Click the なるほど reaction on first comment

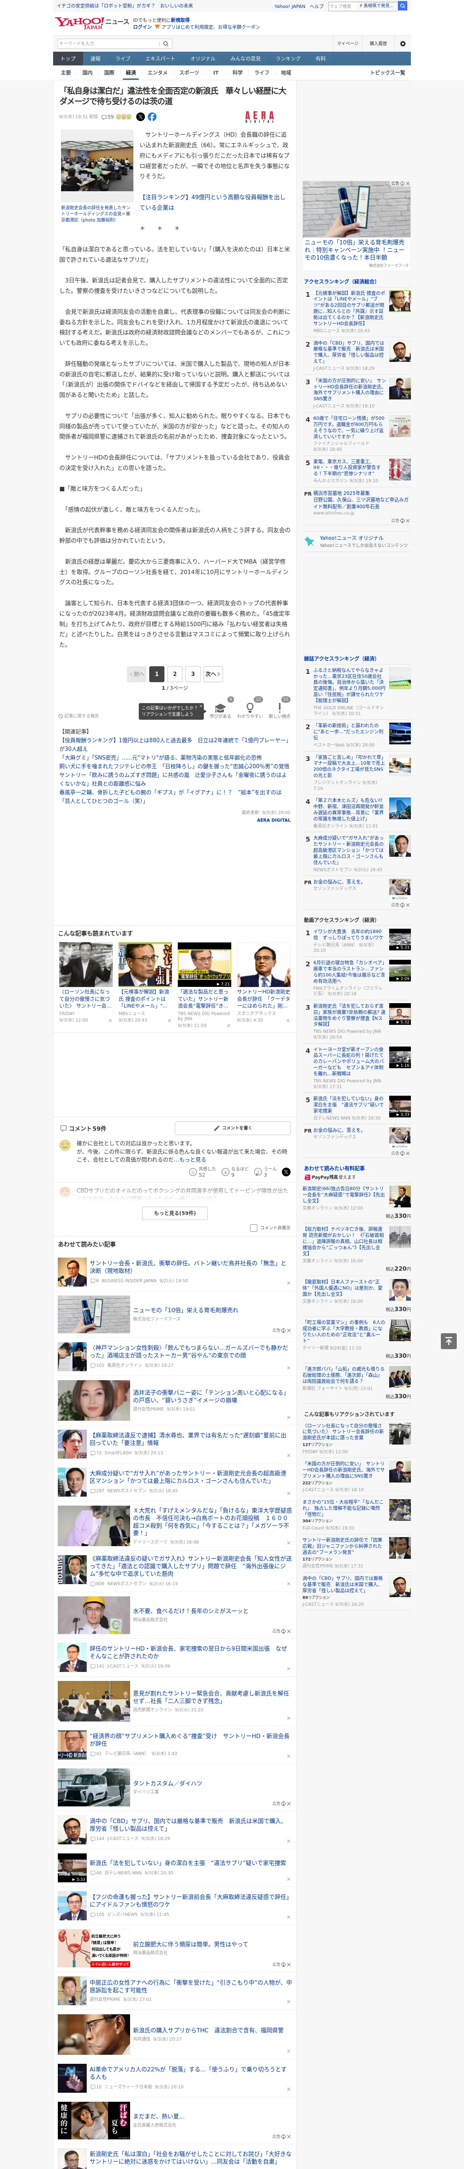click(x=236, y=1172)
